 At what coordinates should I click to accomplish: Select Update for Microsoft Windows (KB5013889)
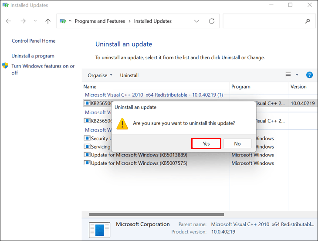(139, 155)
